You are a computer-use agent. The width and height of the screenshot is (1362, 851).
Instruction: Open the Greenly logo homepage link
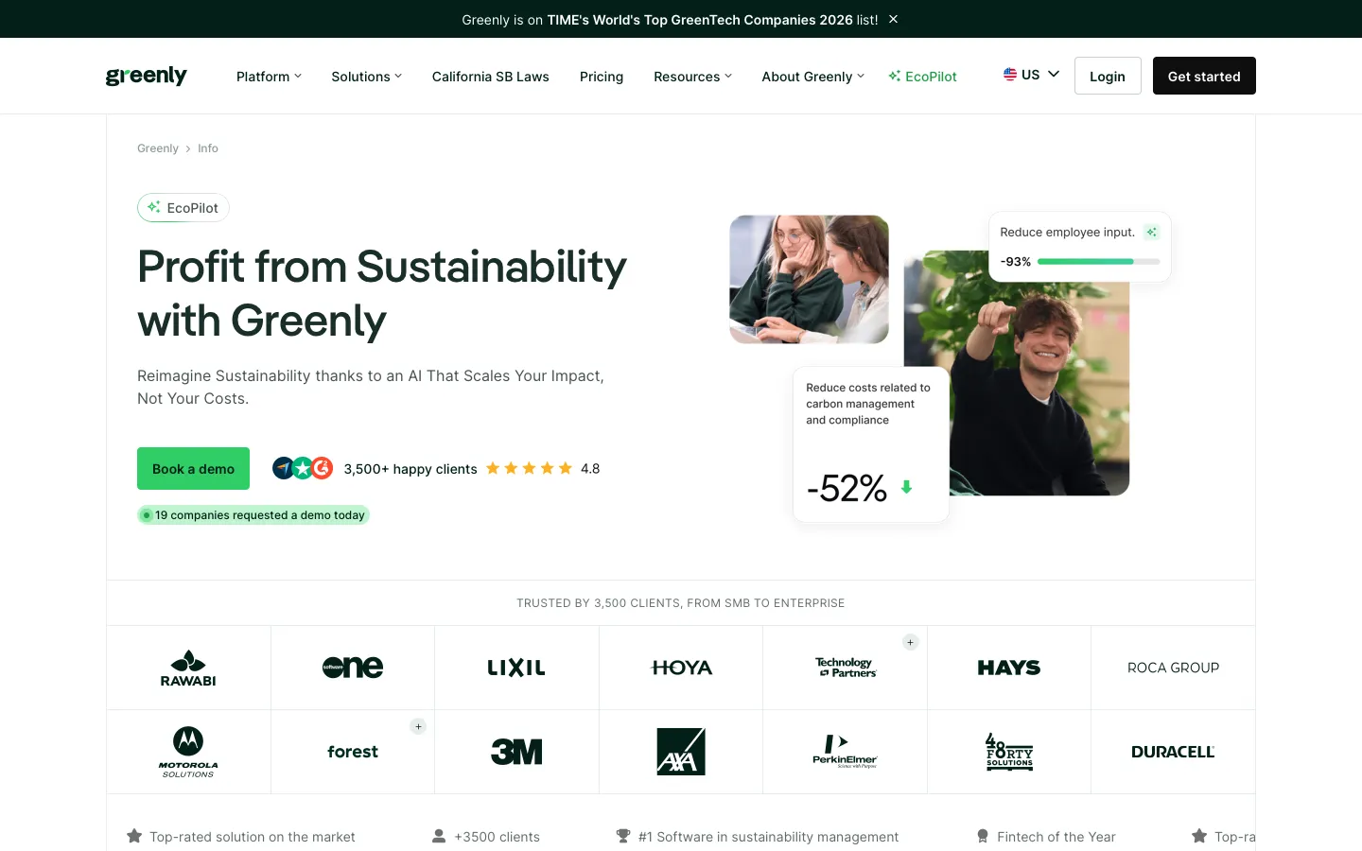point(147,76)
